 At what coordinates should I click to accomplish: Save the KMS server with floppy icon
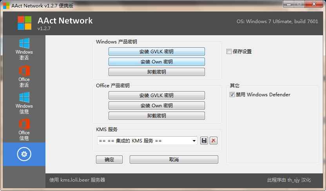[x=204, y=141]
